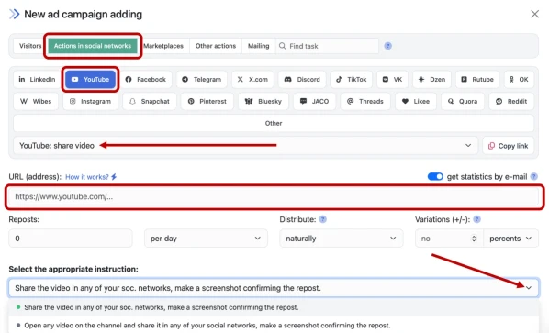Click the double-chevron icon beside the title
The image size is (549, 333).
pyautogui.click(x=15, y=14)
